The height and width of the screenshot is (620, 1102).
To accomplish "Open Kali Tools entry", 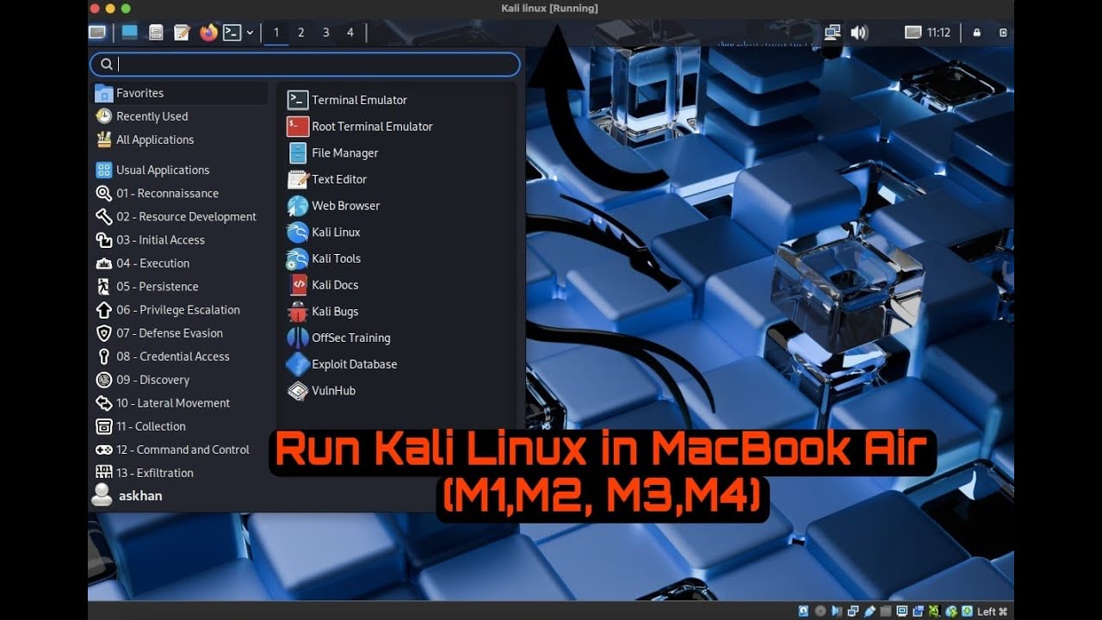I will click(x=324, y=258).
